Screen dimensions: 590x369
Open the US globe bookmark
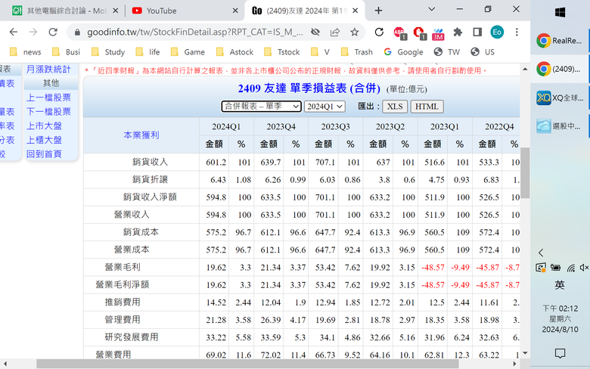click(483, 52)
